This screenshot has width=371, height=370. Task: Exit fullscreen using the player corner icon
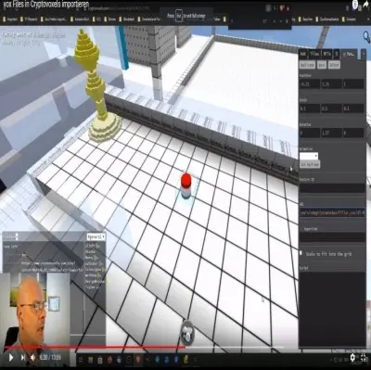pyautogui.click(x=364, y=358)
